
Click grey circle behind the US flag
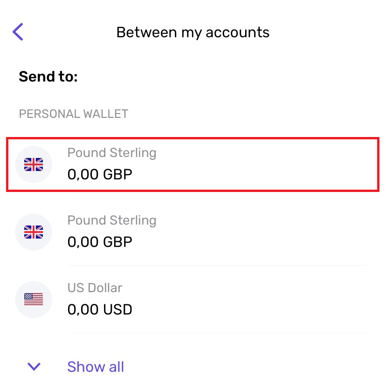pyautogui.click(x=34, y=300)
